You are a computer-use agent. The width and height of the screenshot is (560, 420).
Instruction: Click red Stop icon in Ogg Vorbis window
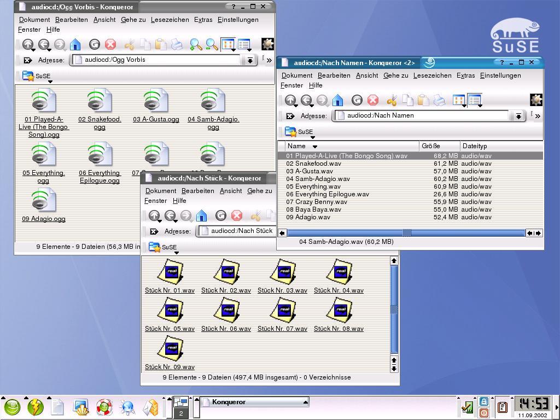click(110, 44)
